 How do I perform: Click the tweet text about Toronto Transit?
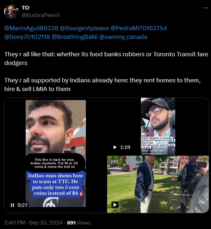click(x=106, y=59)
